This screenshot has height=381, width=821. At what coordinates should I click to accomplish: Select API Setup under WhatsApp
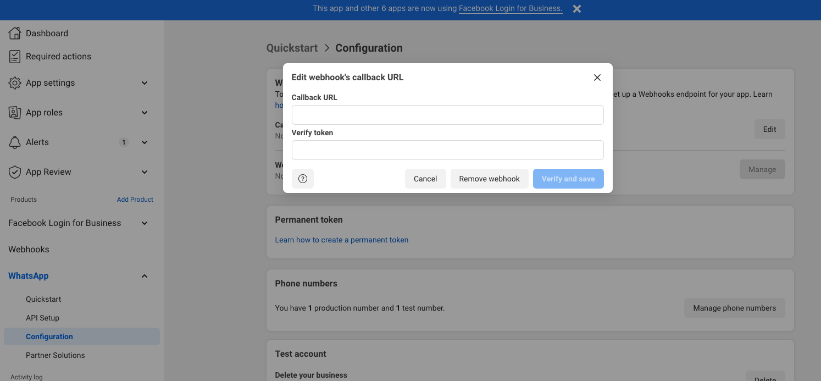coord(42,318)
